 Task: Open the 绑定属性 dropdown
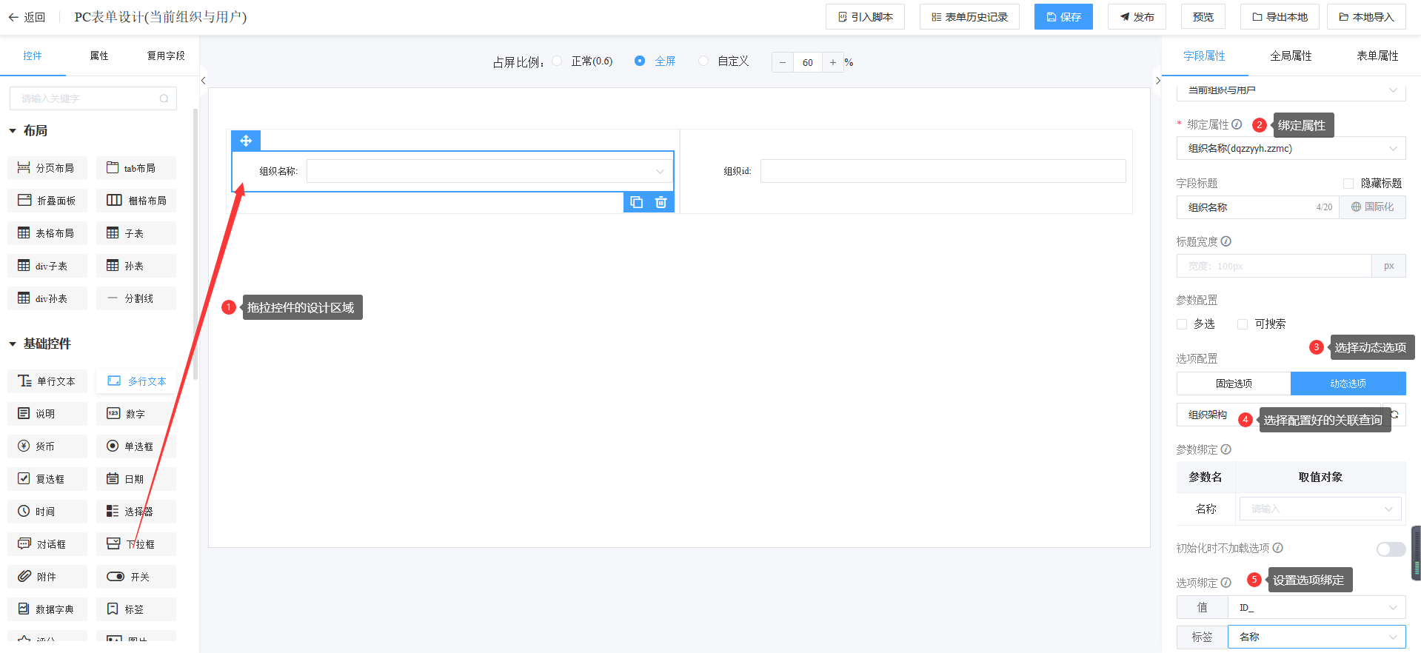point(1290,149)
